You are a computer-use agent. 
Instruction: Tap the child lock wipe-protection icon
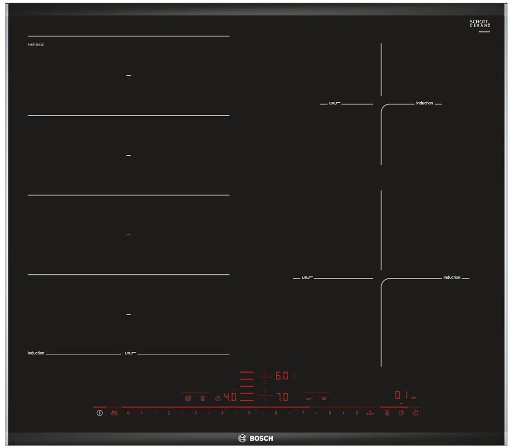click(114, 413)
